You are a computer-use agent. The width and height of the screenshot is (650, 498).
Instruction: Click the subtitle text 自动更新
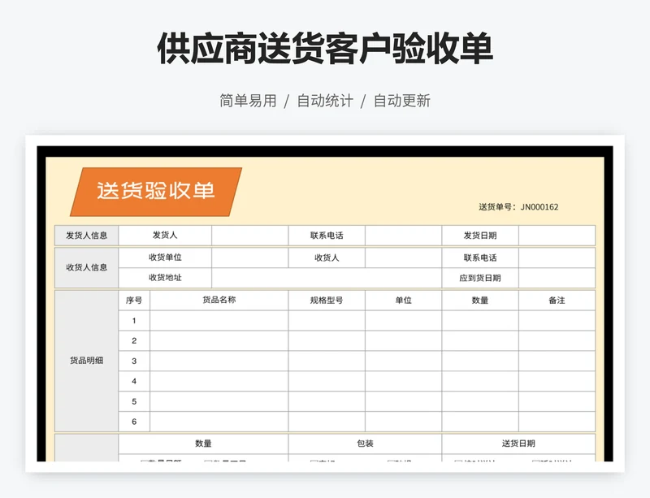402,101
